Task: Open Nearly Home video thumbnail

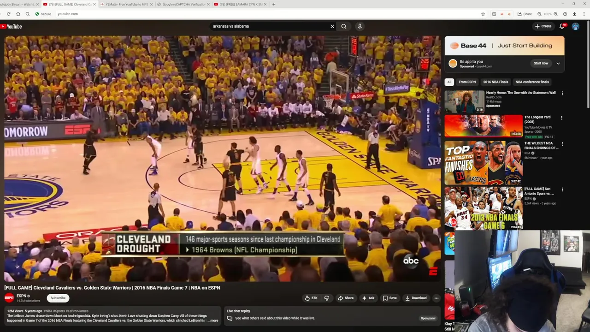Action: (x=465, y=101)
